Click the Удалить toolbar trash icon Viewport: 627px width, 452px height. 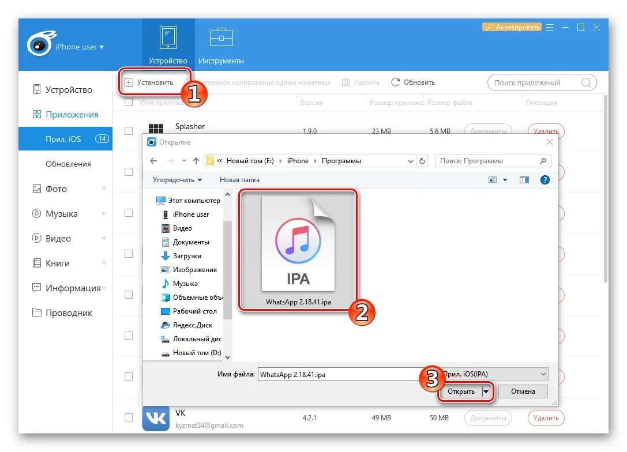pos(346,82)
